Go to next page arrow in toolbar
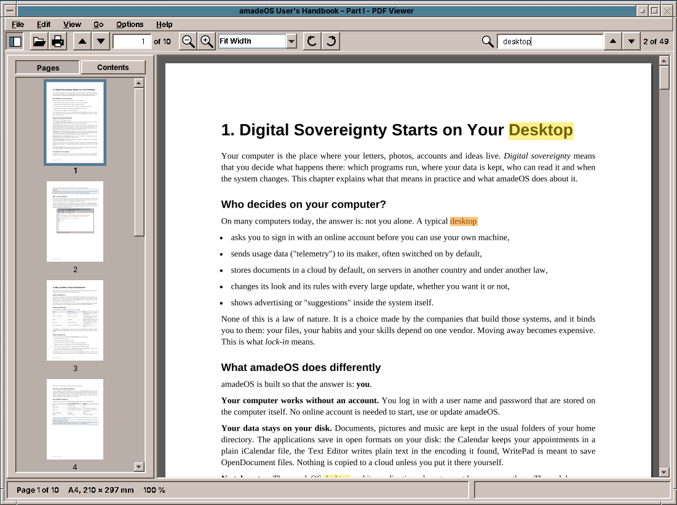This screenshot has width=677, height=505. pos(101,41)
